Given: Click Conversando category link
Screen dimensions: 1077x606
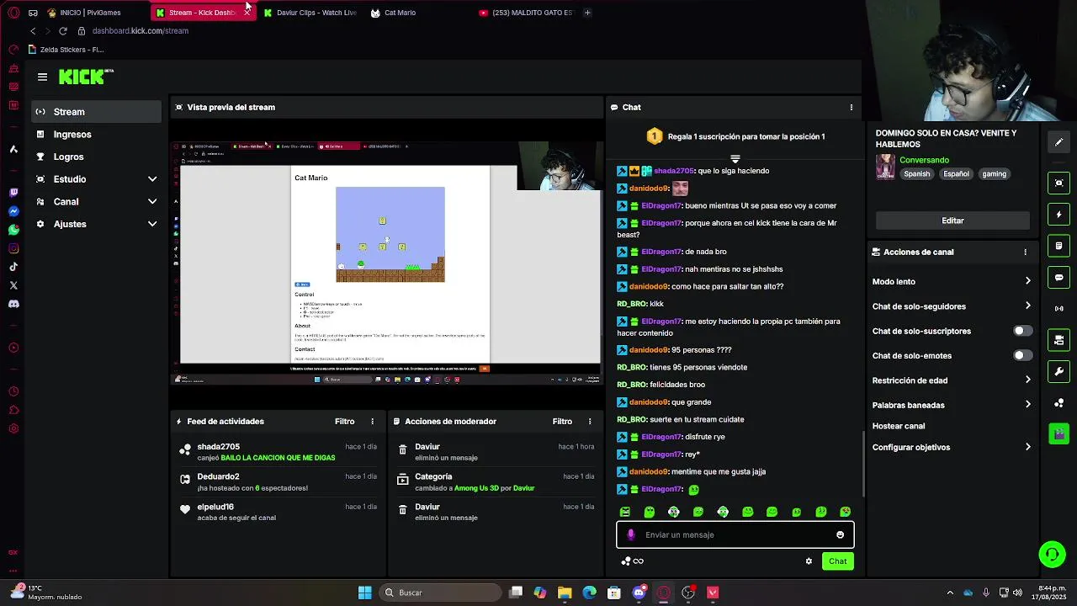Looking at the screenshot, I should pyautogui.click(x=924, y=160).
